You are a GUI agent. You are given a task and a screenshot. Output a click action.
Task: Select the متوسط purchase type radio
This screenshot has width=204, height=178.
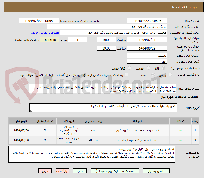153,75
